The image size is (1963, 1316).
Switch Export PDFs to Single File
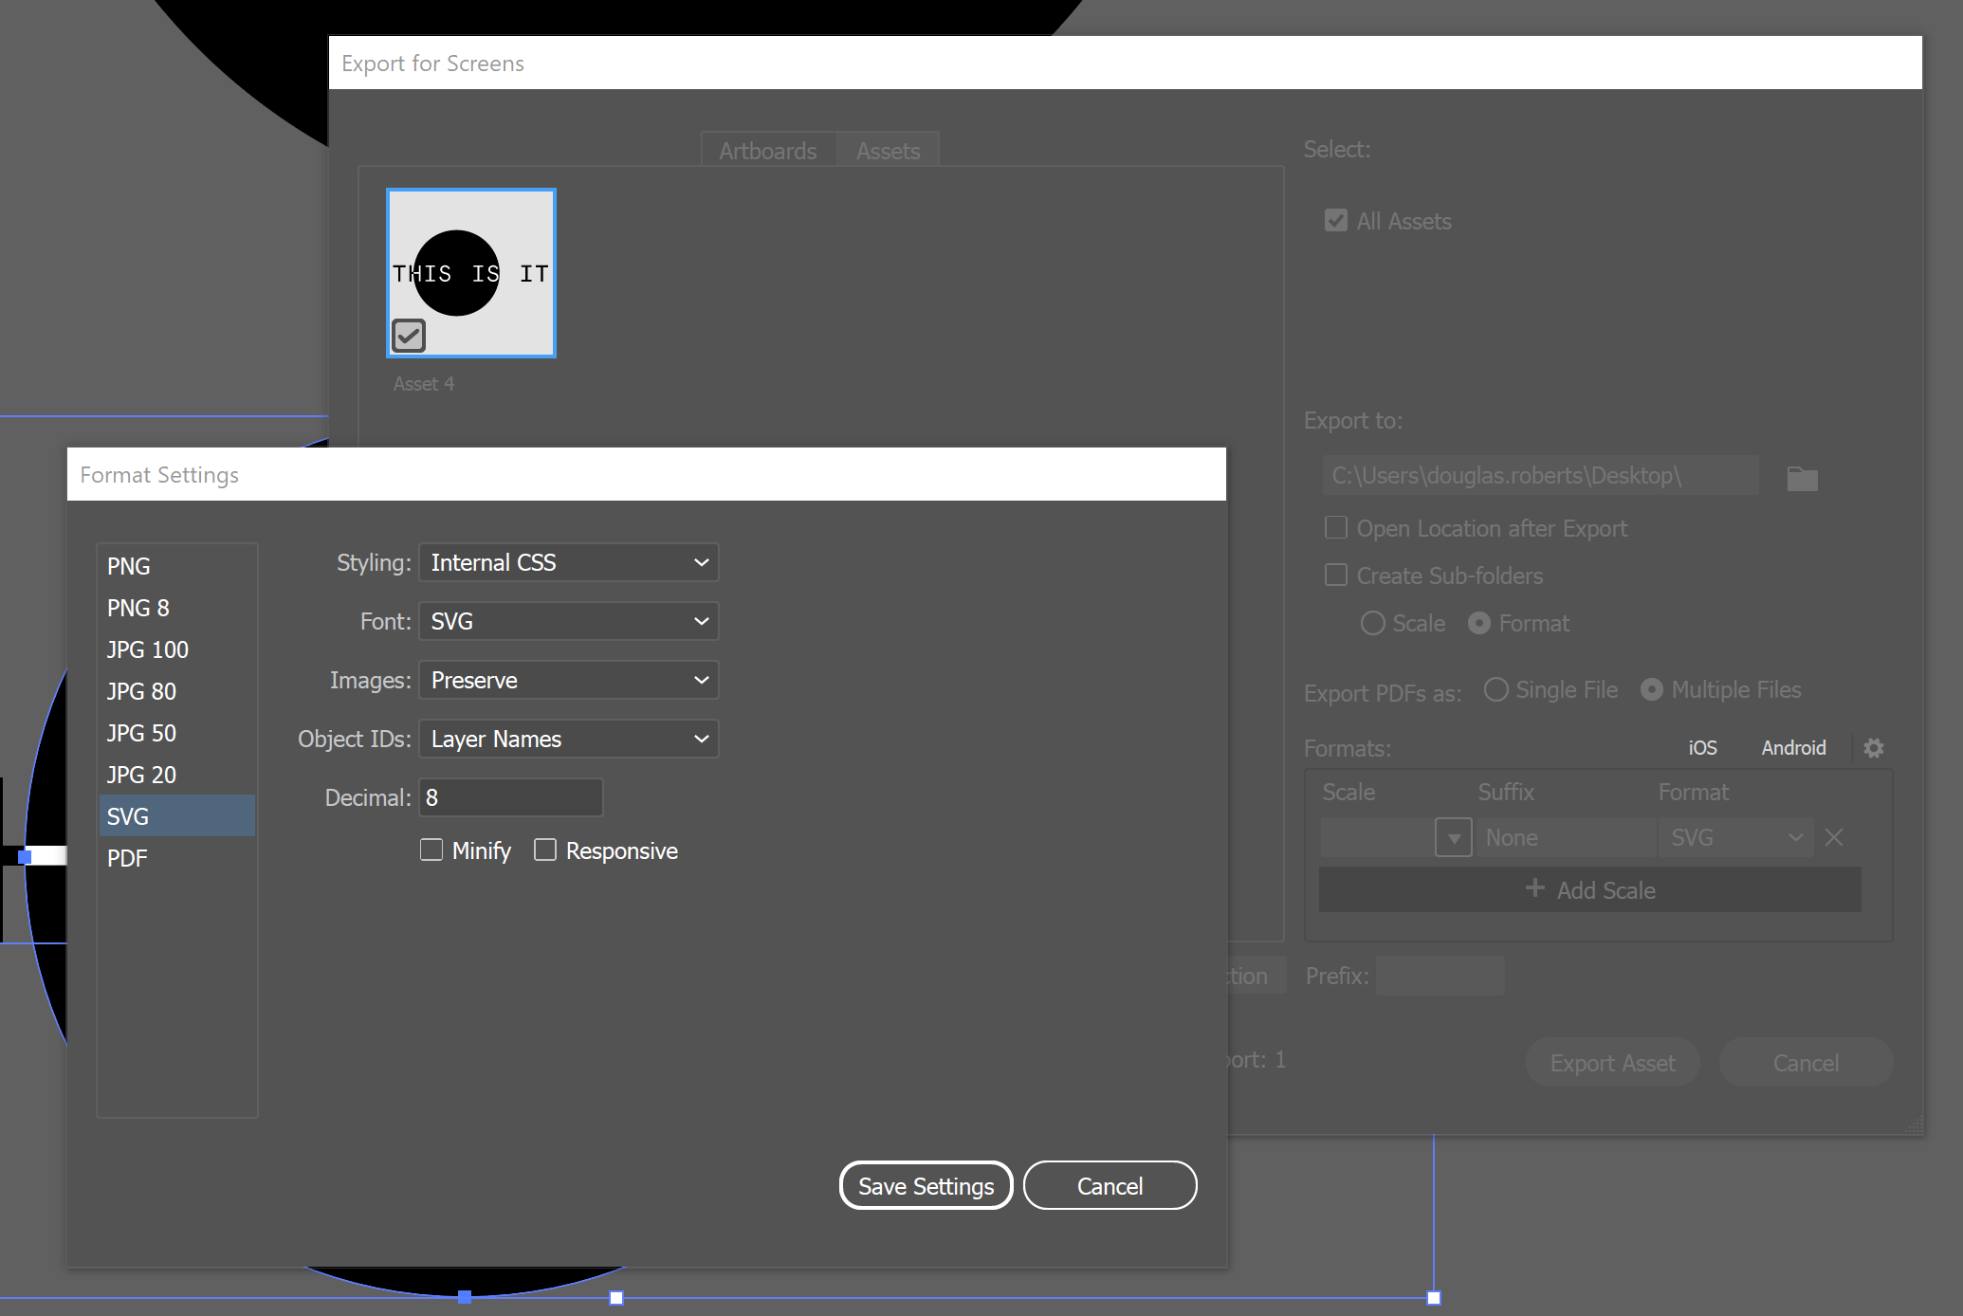[x=1495, y=689]
